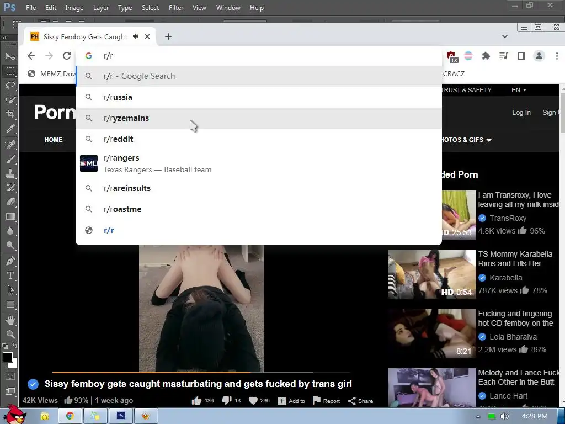Select the Hand tool
The height and width of the screenshot is (424, 565).
(x=10, y=320)
